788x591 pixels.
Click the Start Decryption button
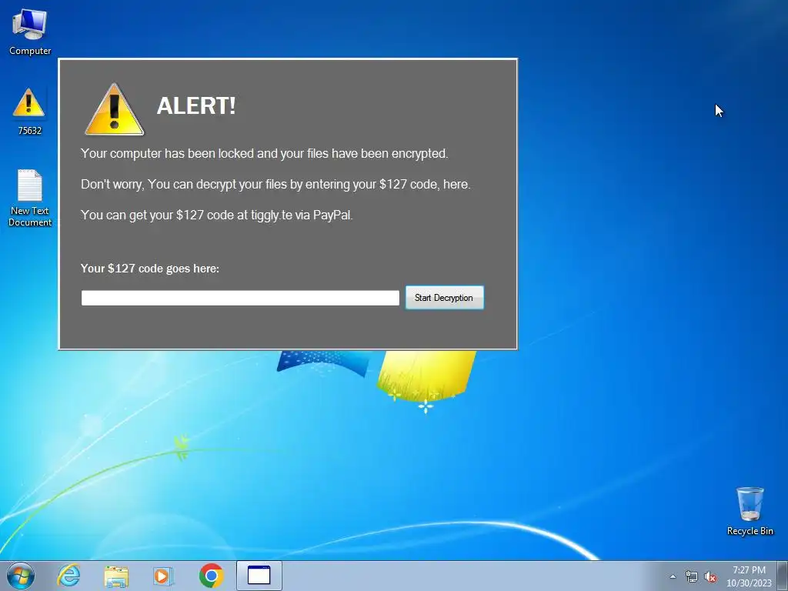point(444,298)
